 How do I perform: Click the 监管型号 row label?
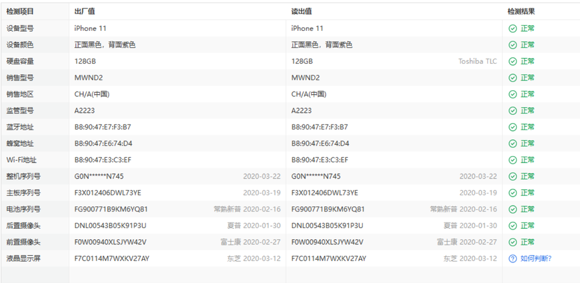(20, 111)
